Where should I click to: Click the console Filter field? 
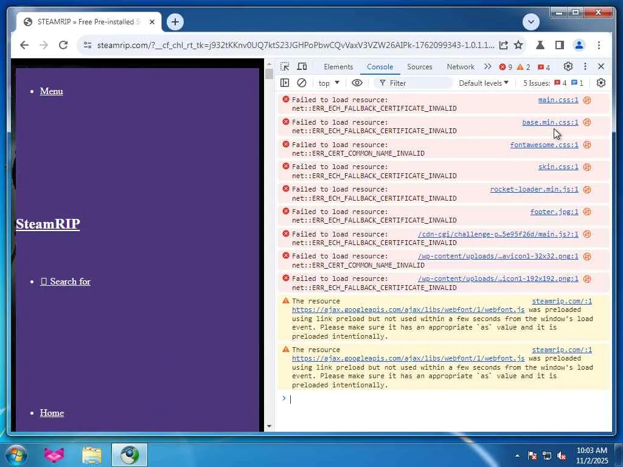pos(413,83)
